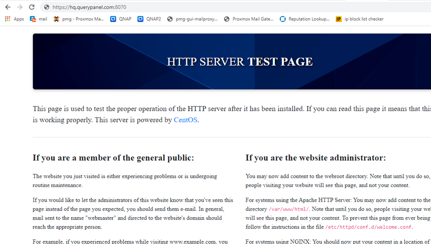Click the browser forward arrow
Viewport: 431px width, 244px height.
[x=19, y=7]
